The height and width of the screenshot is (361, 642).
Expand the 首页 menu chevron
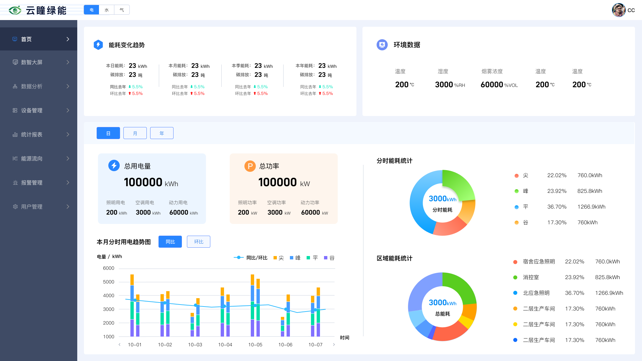click(x=68, y=39)
